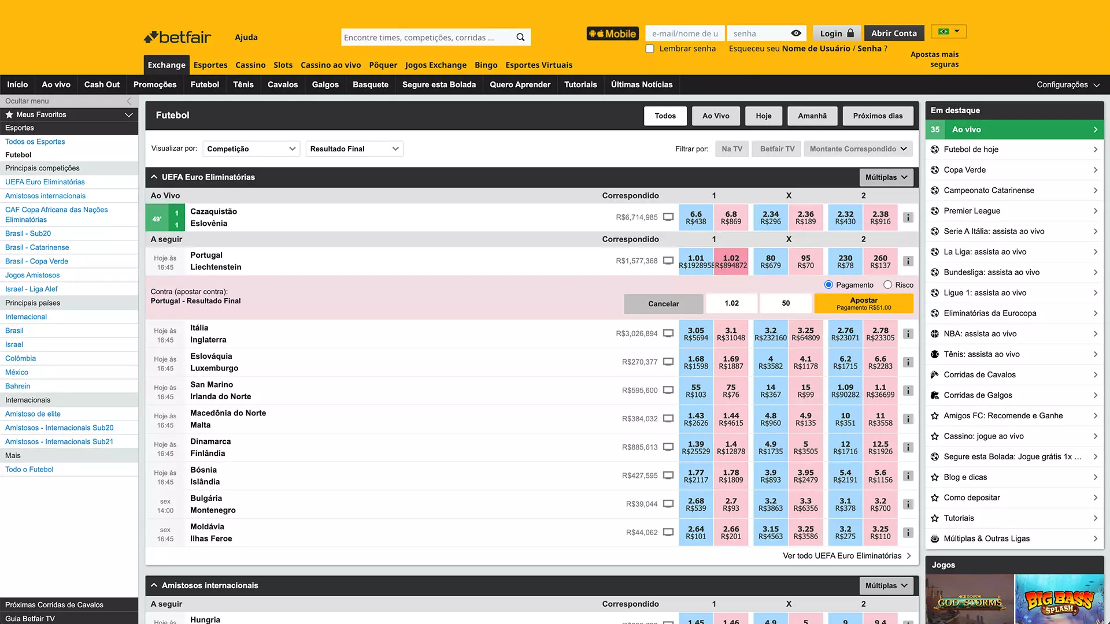Cancel the lay bet slip
The height and width of the screenshot is (624, 1110).
pyautogui.click(x=663, y=303)
